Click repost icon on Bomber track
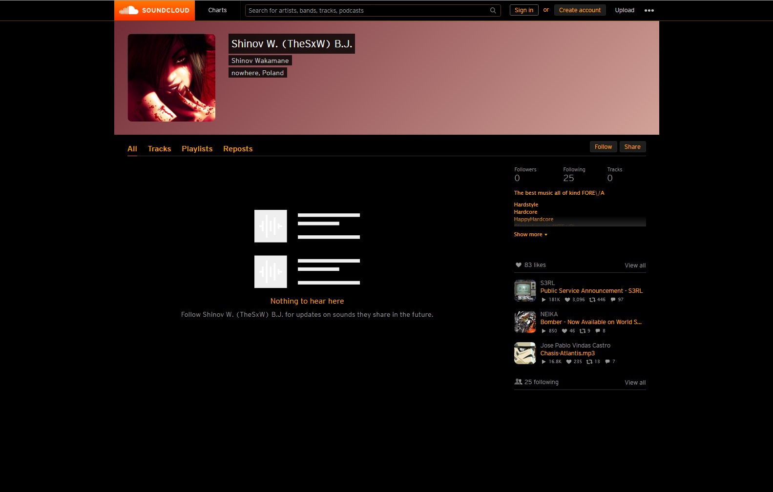 click(582, 331)
